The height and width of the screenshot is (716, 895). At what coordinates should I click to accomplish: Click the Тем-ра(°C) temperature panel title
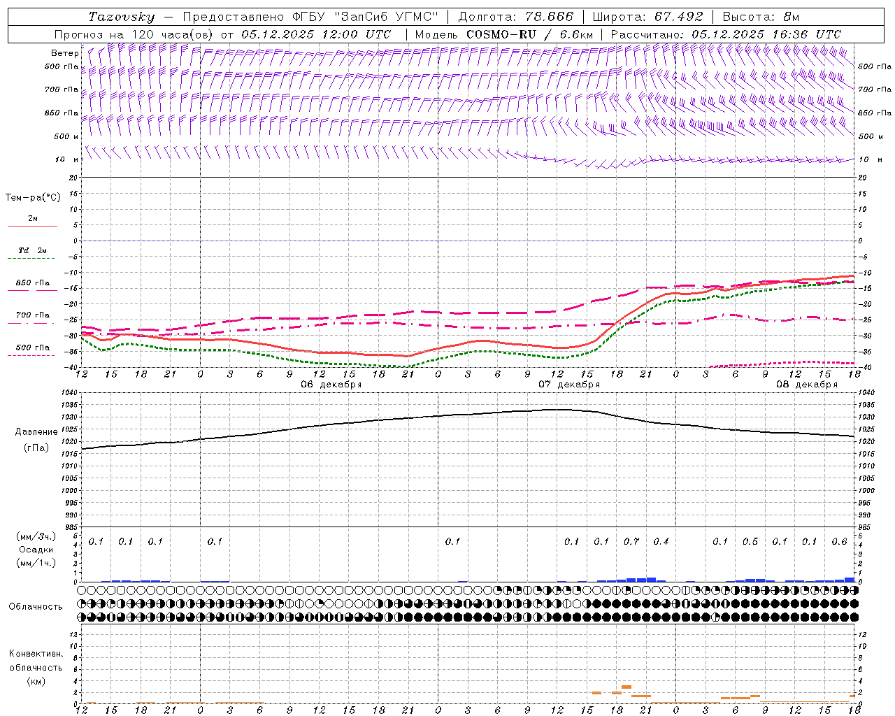33,198
